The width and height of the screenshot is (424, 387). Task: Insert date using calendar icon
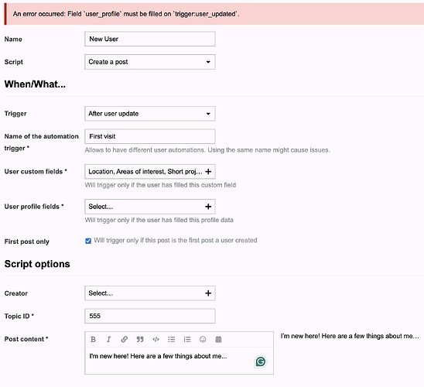pyautogui.click(x=218, y=339)
